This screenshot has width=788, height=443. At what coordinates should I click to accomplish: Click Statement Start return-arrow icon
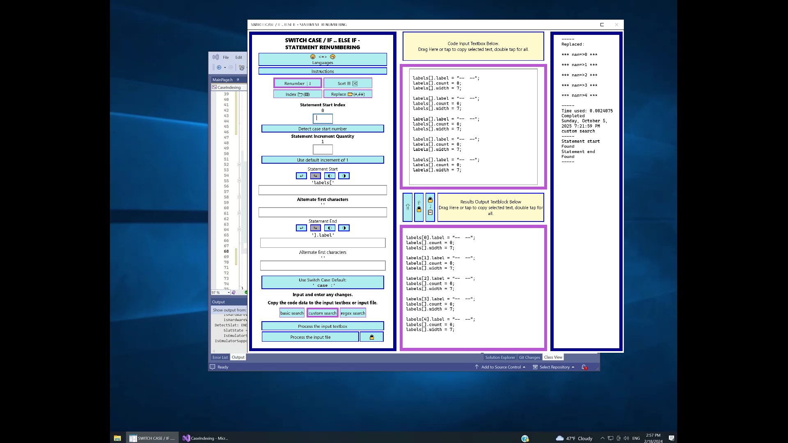301,176
